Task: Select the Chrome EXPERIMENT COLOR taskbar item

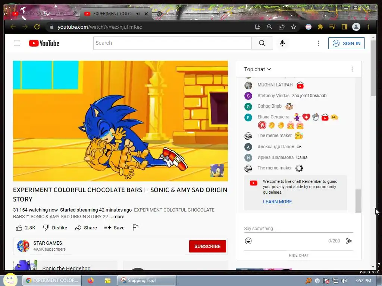Action: (x=52, y=280)
